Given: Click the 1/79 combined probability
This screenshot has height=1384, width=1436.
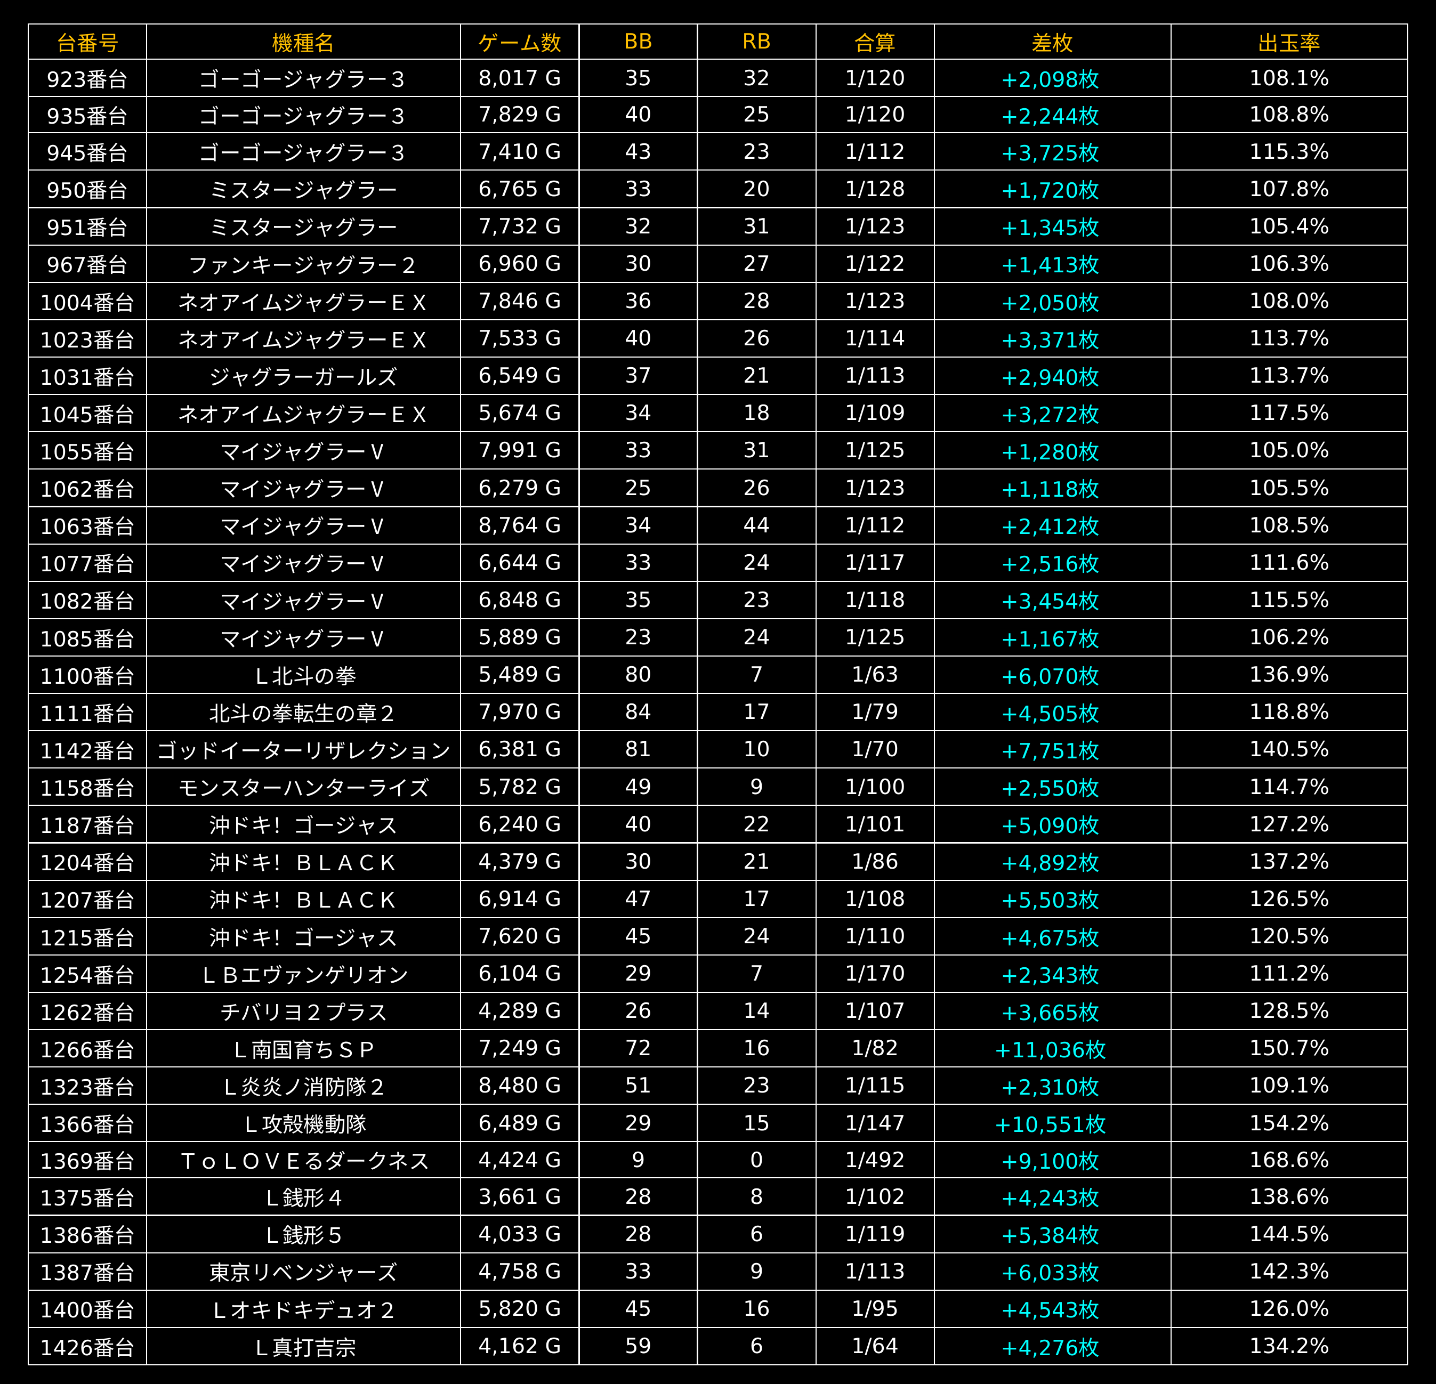Looking at the screenshot, I should [x=875, y=713].
